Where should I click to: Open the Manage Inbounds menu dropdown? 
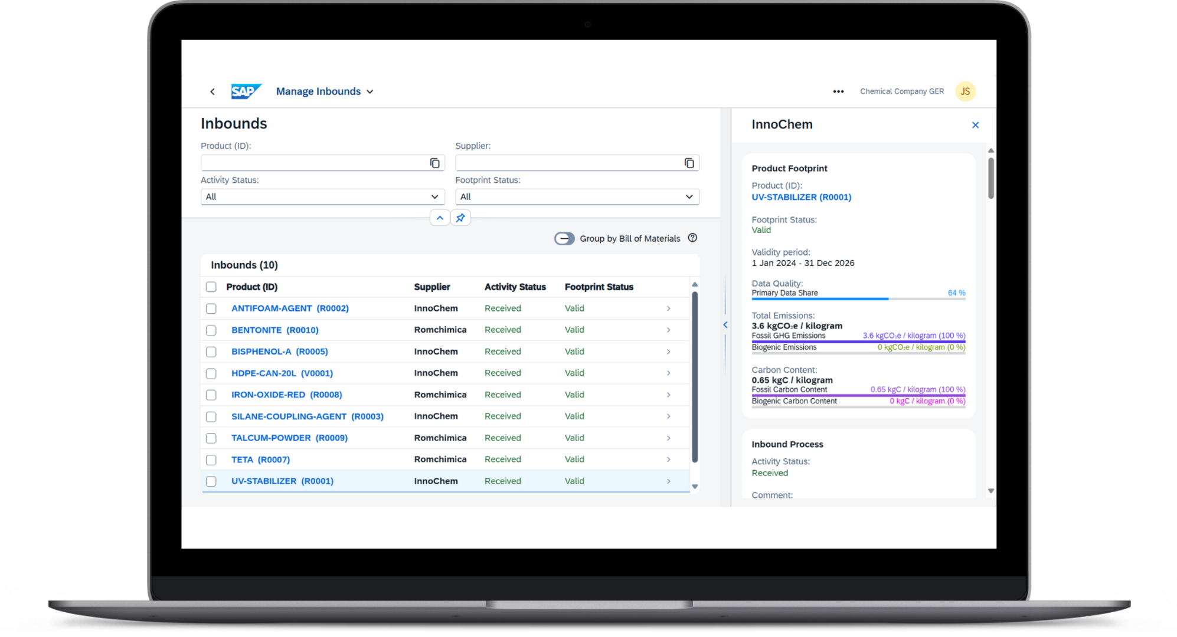325,91
